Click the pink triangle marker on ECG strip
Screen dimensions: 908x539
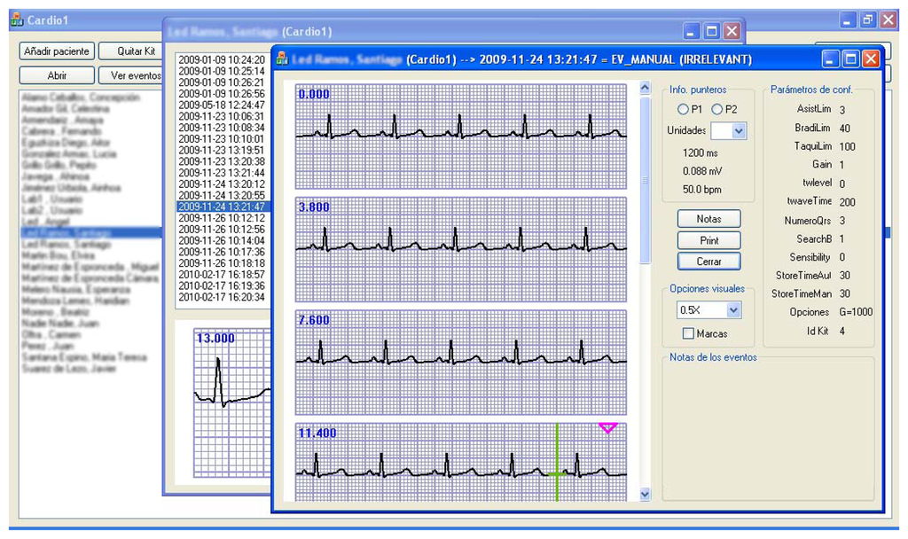[x=607, y=427]
